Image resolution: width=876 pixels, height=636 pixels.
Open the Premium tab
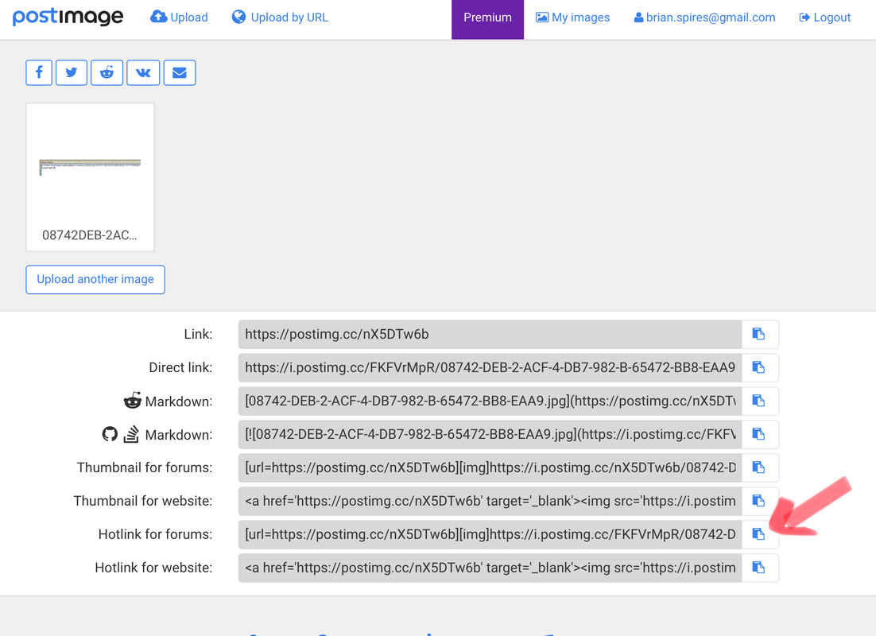pyautogui.click(x=488, y=19)
